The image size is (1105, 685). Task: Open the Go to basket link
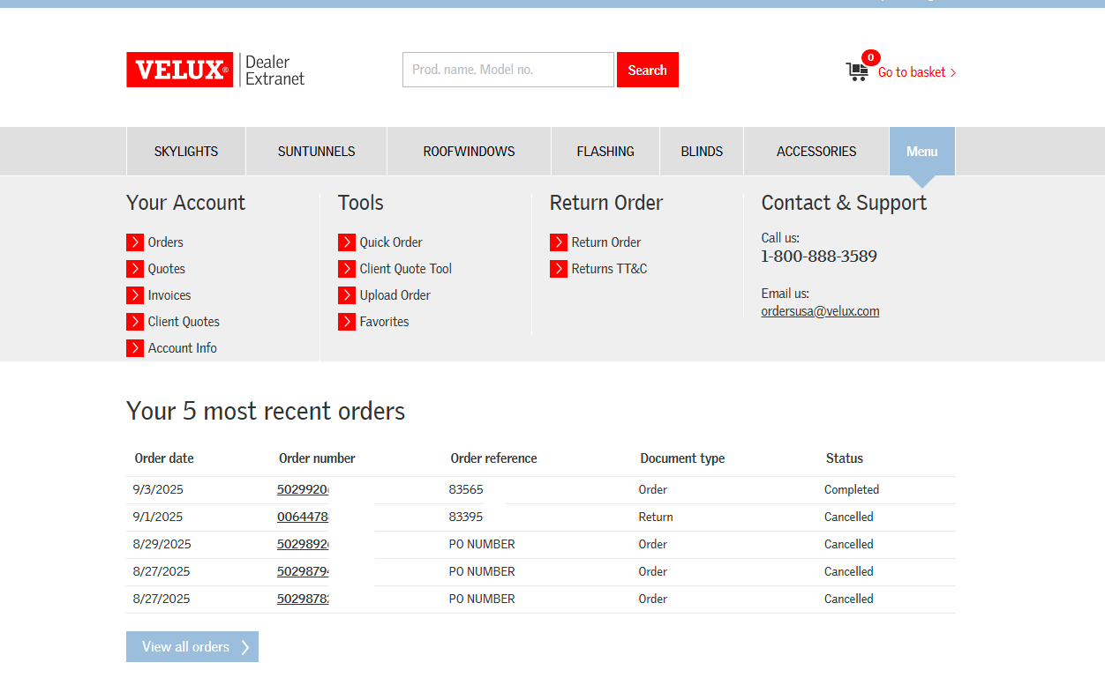pyautogui.click(x=916, y=72)
